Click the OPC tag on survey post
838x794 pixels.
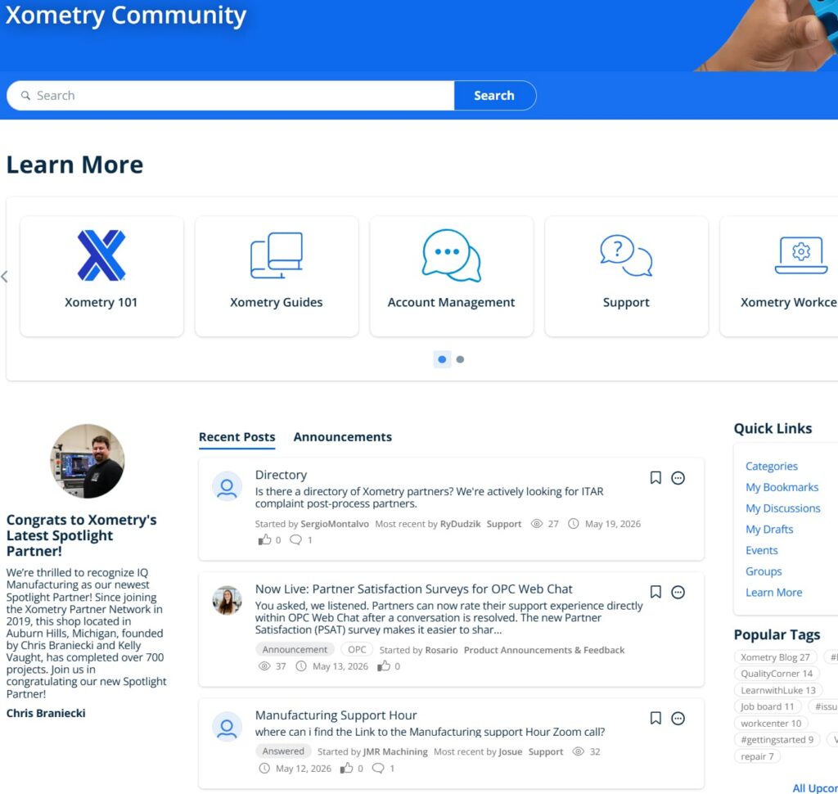(x=357, y=649)
